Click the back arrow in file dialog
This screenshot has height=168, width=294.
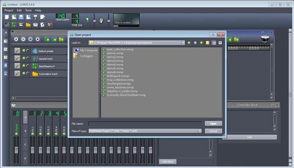(x=189, y=42)
